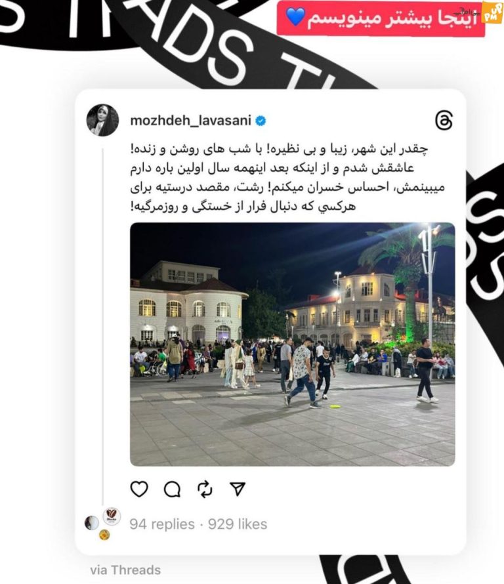Tap the red Persian caption sticker
Screen dimensions: 504x584
pyautogui.click(x=381, y=18)
